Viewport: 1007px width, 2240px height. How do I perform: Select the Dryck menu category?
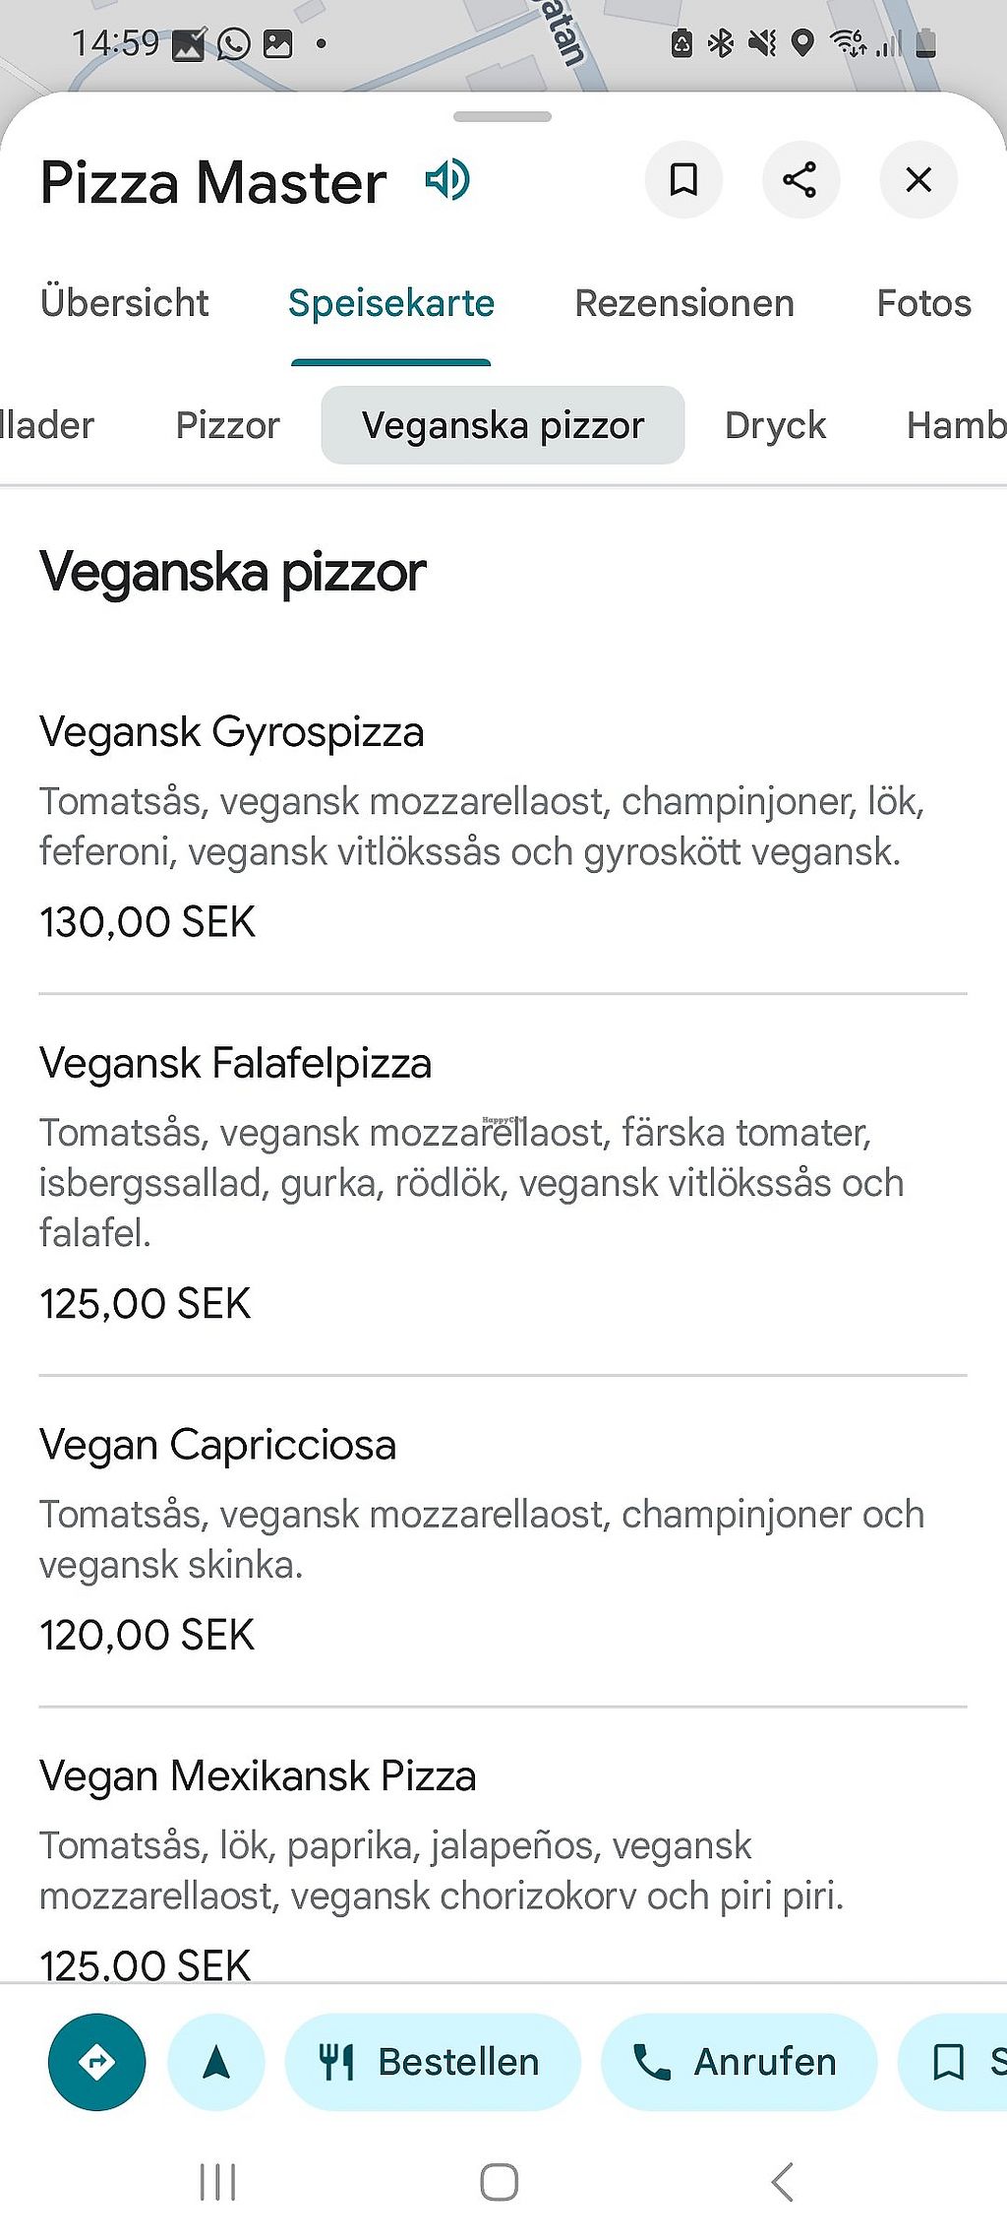(x=775, y=425)
